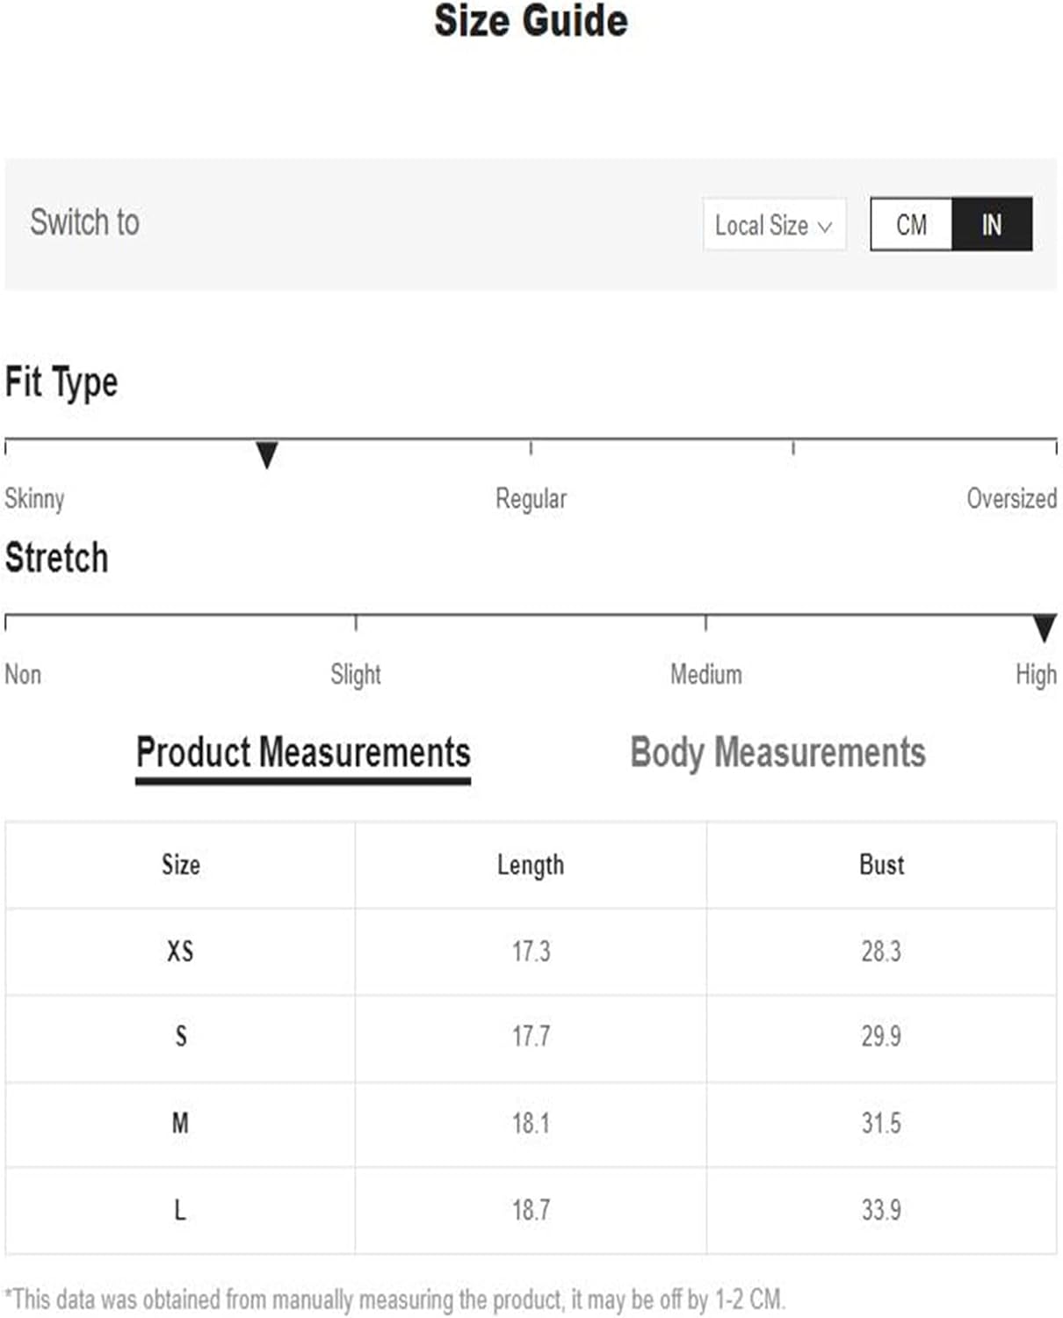Click the S size bust value 29.9

[x=881, y=1036]
